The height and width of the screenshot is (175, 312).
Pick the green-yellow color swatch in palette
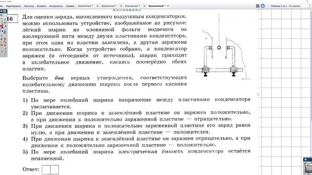[x=2, y=24]
